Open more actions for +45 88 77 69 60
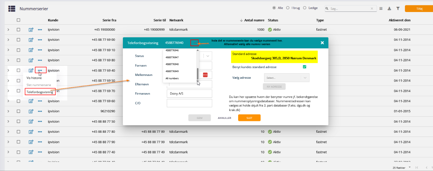Screen dimensions: 433x171 tap(40, 101)
